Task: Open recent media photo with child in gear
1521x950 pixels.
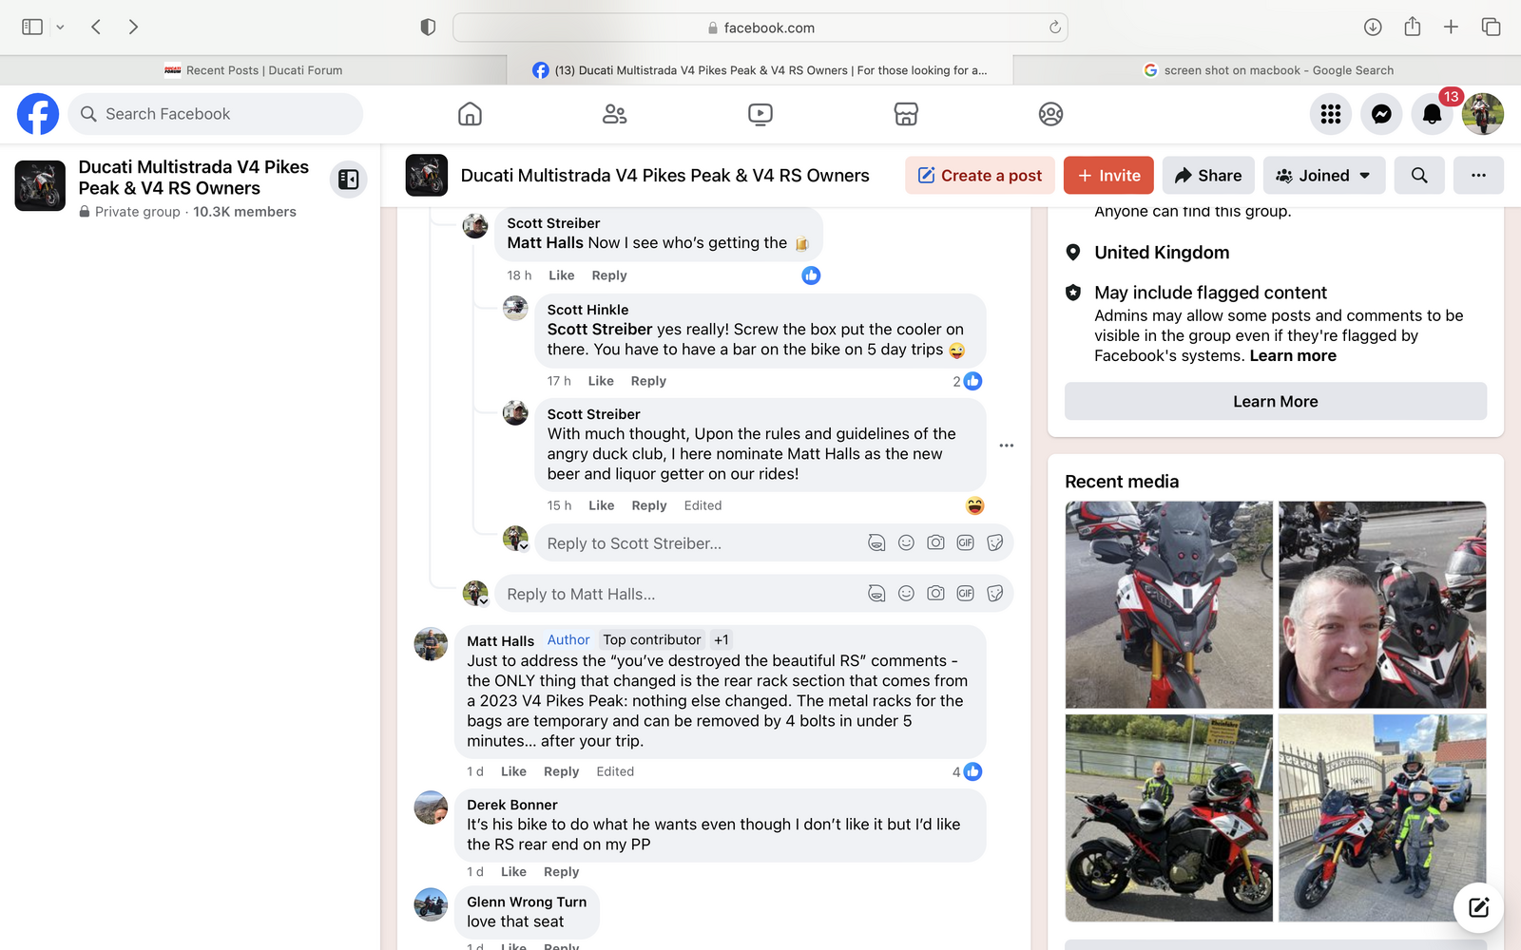Action: pos(1382,818)
